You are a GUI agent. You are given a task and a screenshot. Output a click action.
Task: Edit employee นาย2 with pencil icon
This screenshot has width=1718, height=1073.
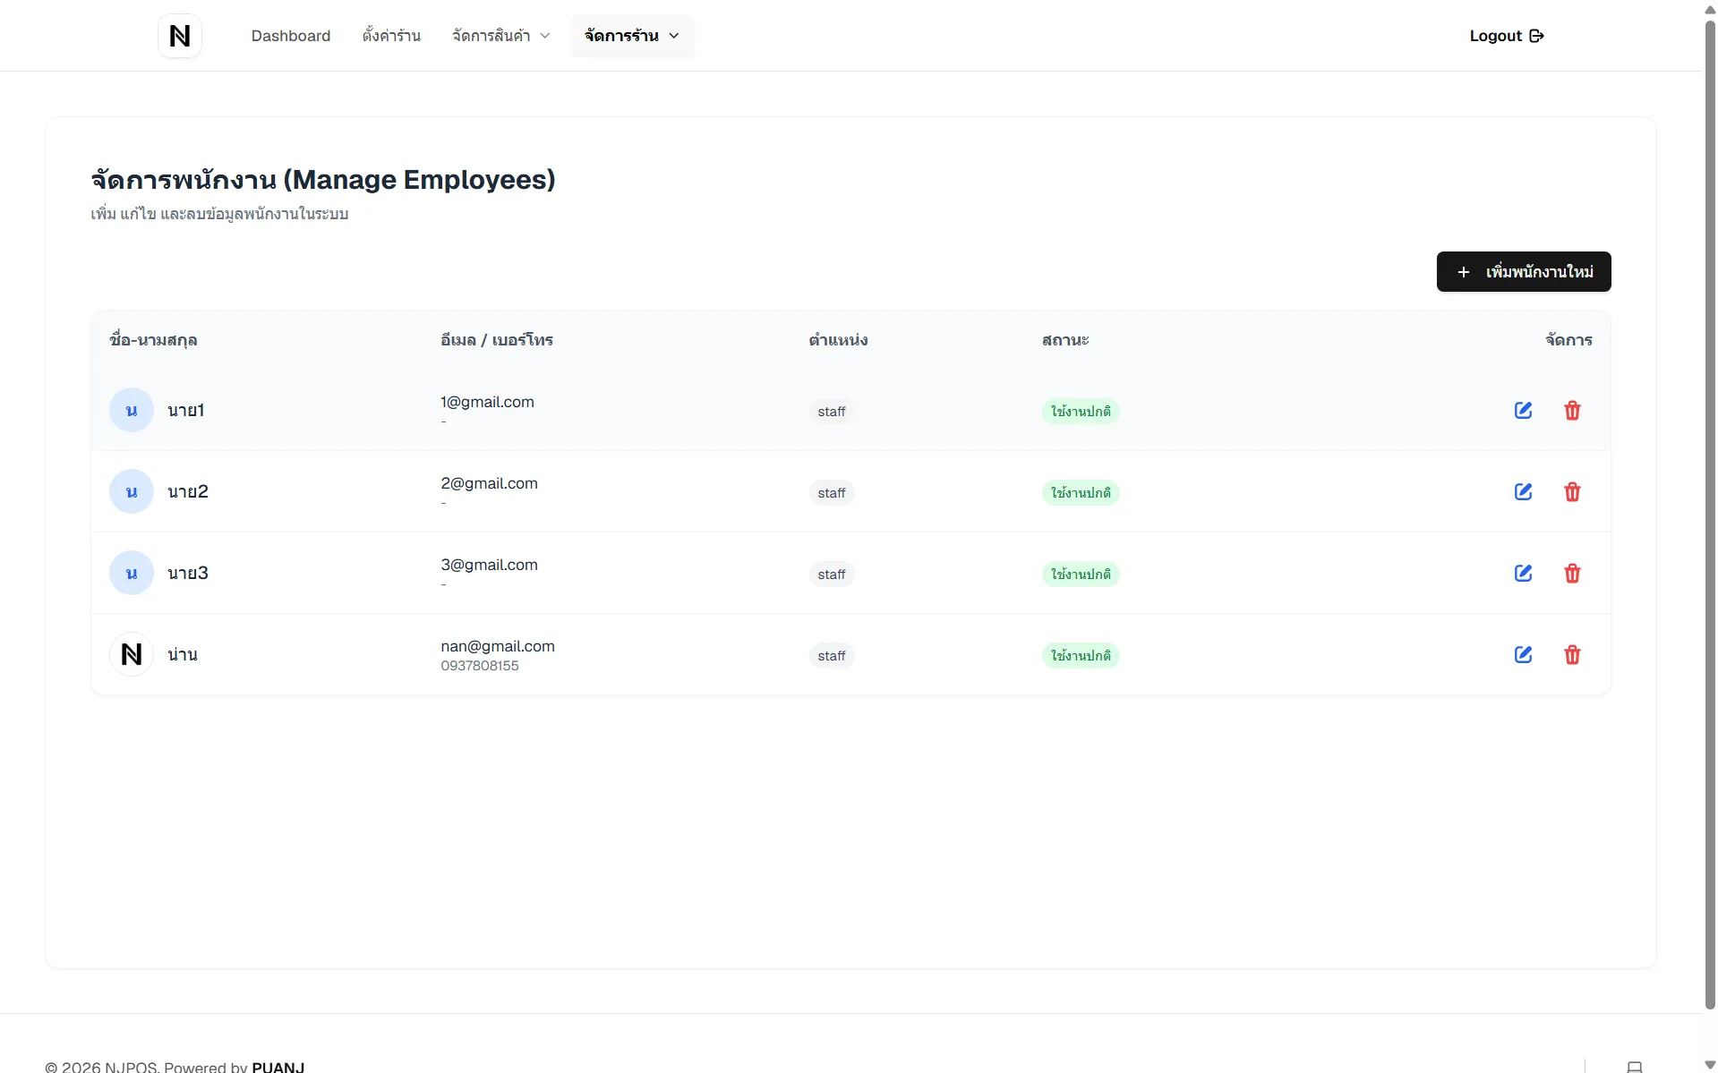pos(1523,492)
